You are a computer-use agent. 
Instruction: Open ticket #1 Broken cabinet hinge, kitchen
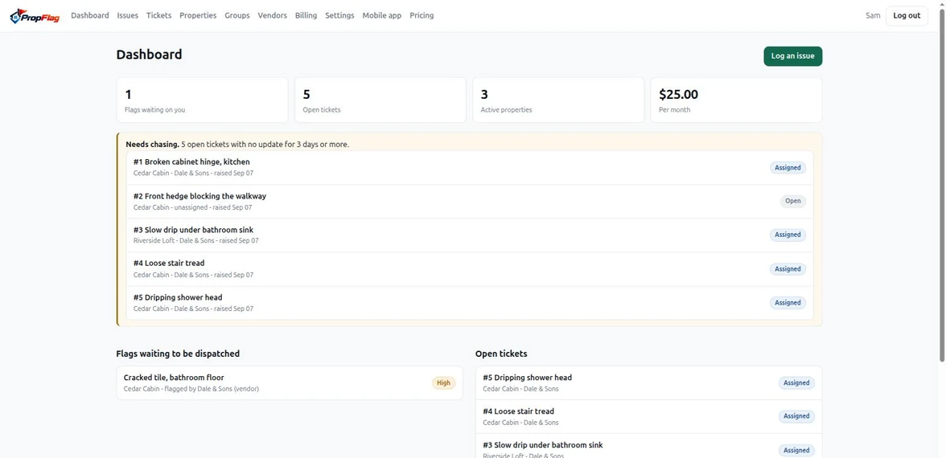tap(470, 167)
